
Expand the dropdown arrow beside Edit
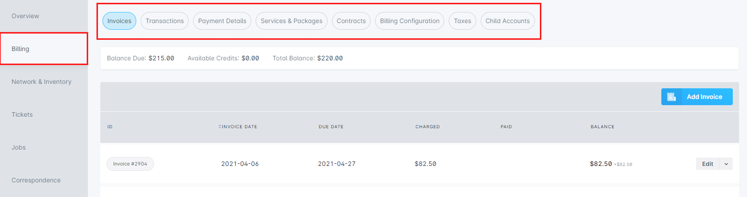point(726,164)
